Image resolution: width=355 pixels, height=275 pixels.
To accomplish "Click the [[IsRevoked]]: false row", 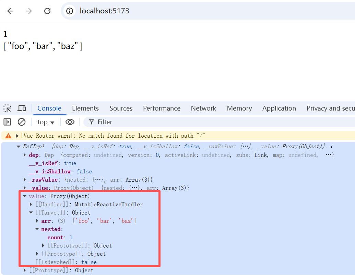I will 66,262.
